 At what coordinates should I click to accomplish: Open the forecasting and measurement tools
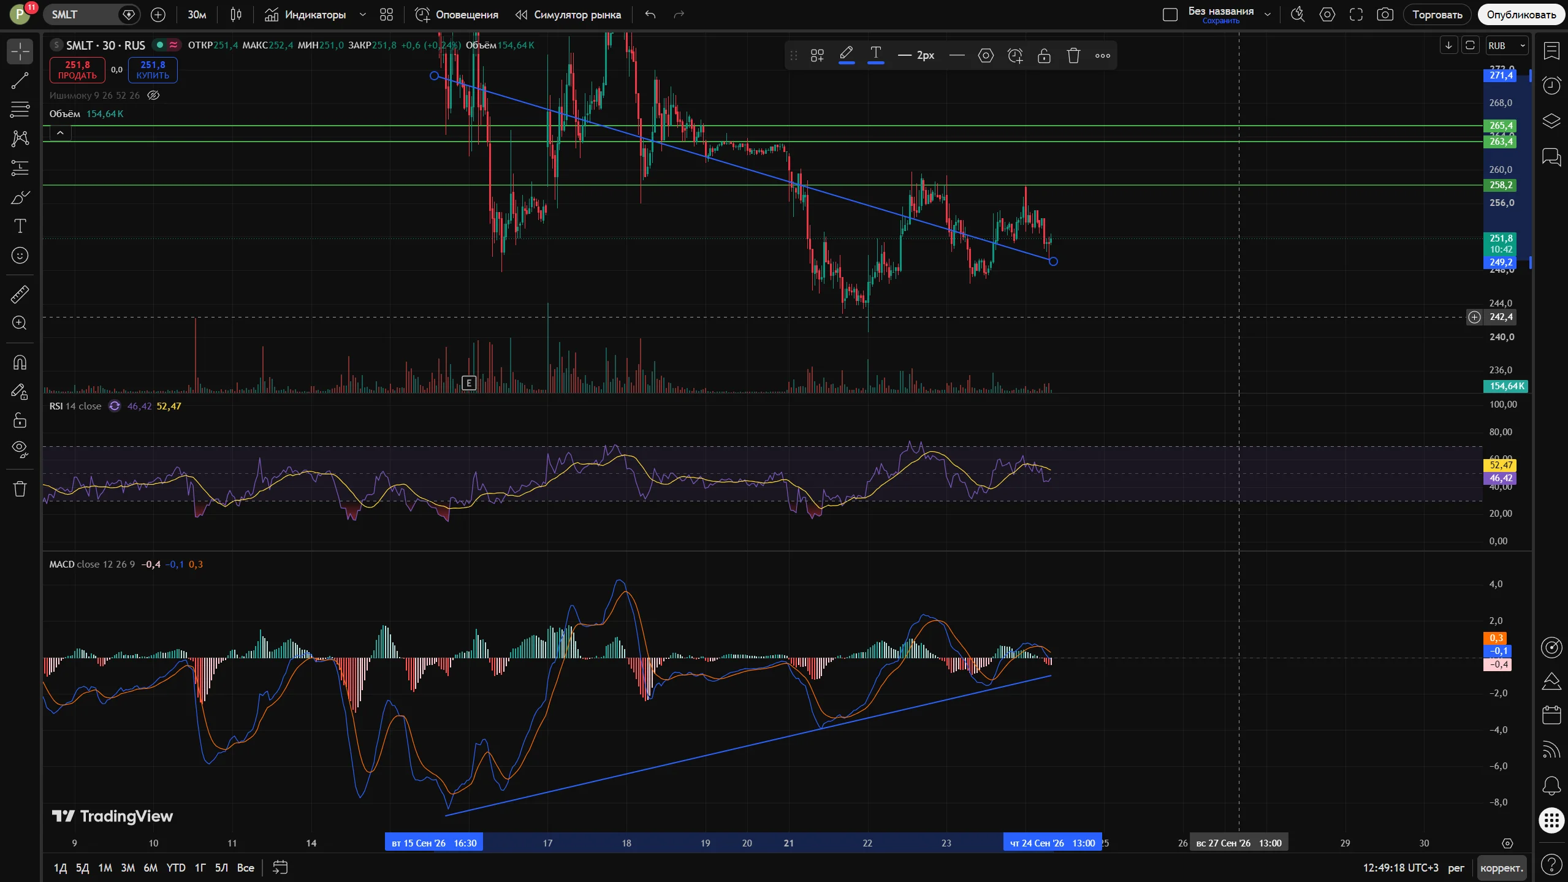[20, 168]
